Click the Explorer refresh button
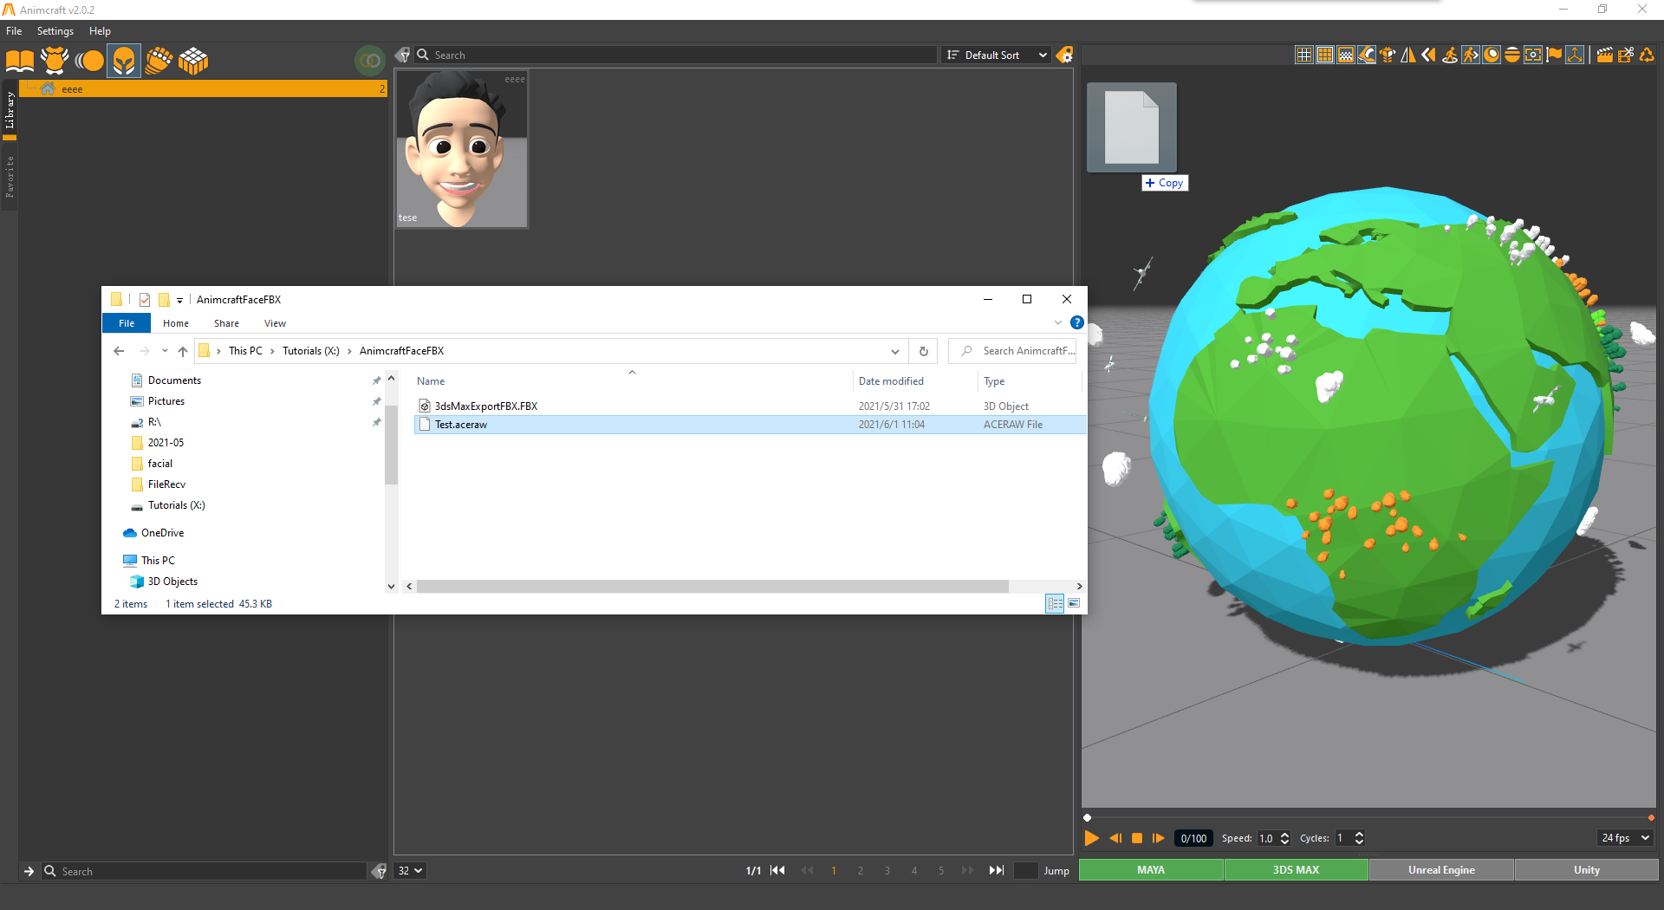The image size is (1664, 910). (x=924, y=351)
